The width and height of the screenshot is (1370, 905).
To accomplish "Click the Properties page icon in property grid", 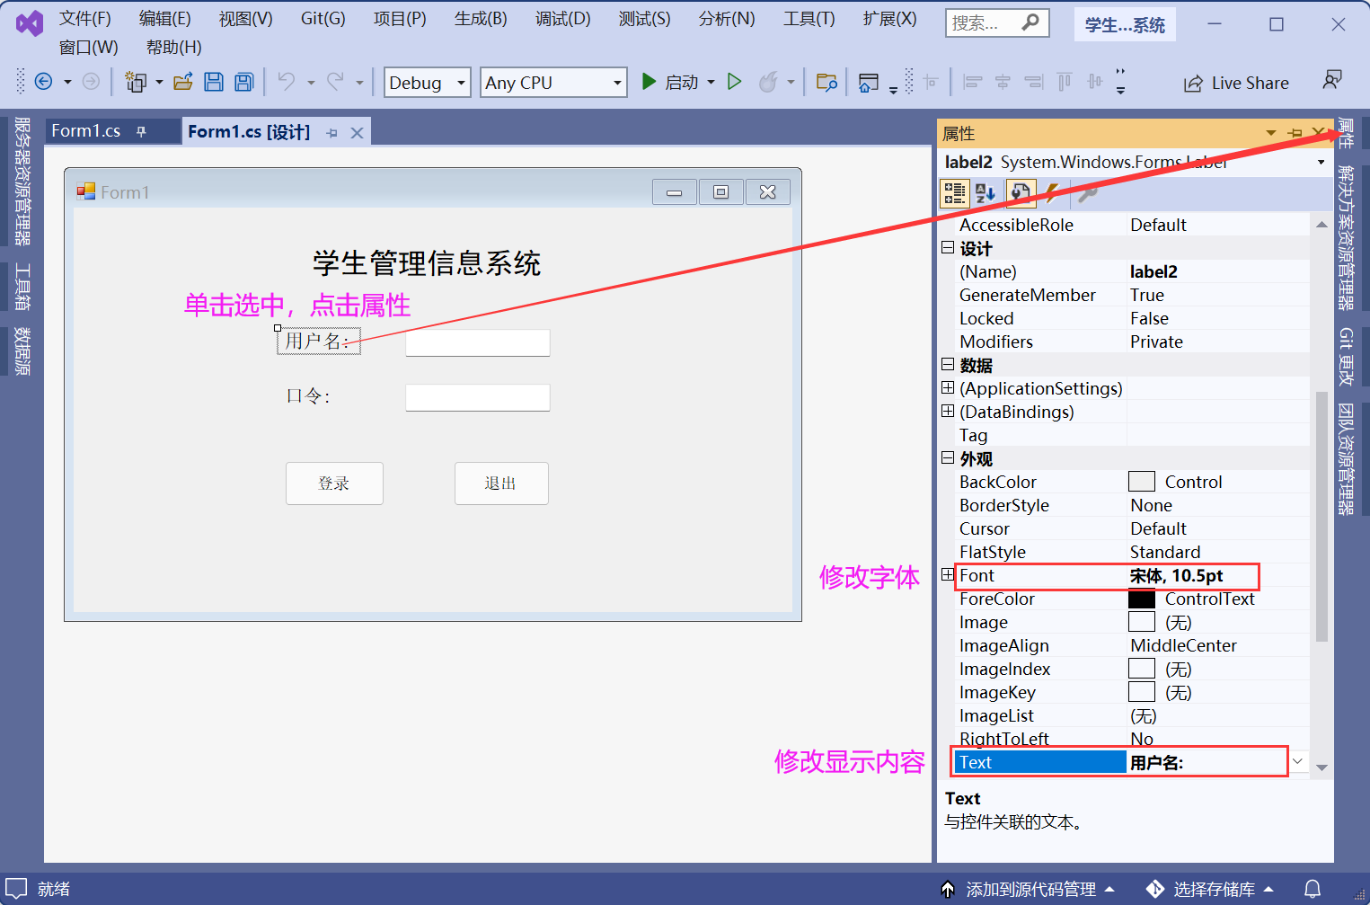I will point(1021,192).
